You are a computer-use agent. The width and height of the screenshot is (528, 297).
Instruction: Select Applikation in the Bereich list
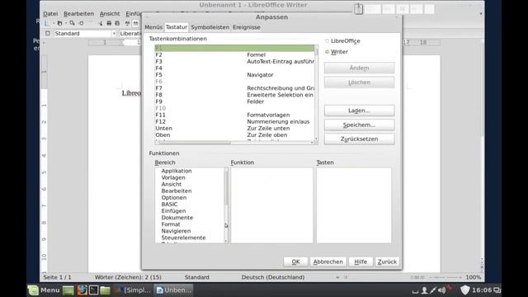[x=177, y=171]
